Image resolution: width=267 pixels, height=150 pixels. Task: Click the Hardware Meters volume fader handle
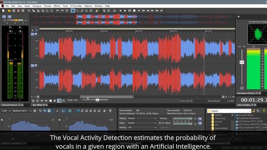(242, 62)
